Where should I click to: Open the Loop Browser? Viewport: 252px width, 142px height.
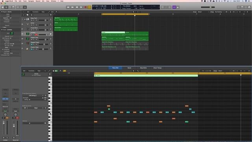coord(246,7)
